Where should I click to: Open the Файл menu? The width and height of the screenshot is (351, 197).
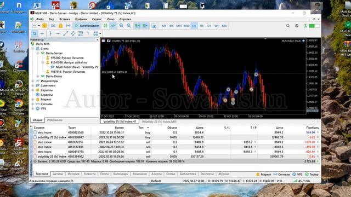[40, 19]
